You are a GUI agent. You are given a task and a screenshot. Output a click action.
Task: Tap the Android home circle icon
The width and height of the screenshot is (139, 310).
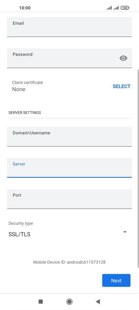[x=69, y=302]
